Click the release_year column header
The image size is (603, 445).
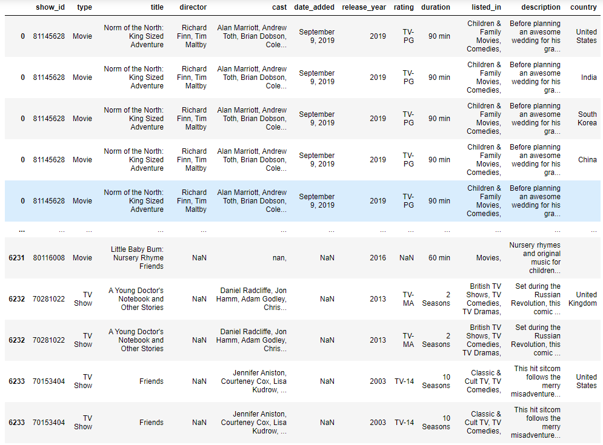point(364,7)
